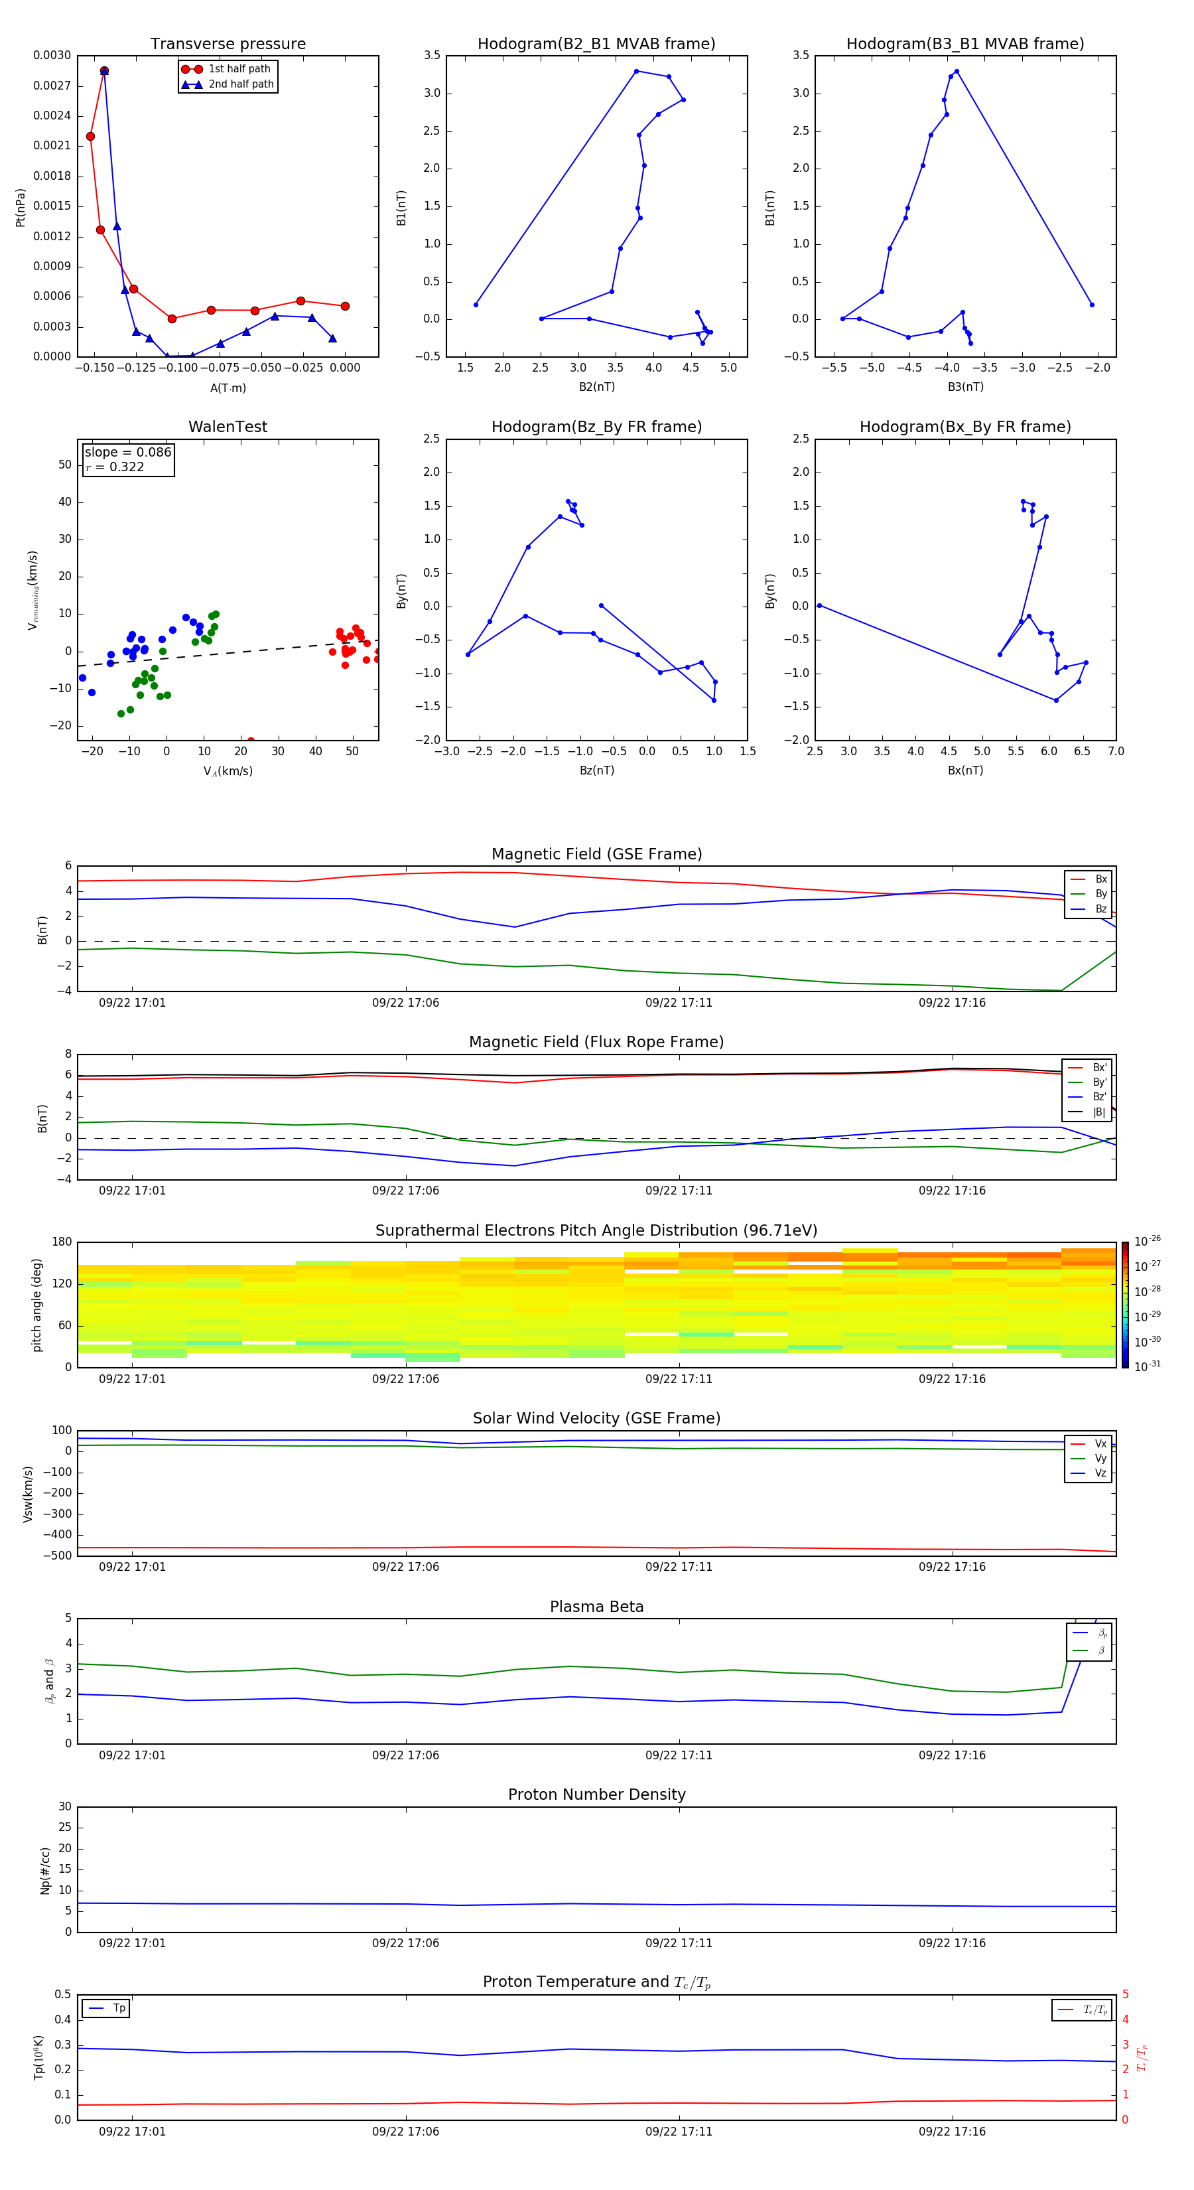The height and width of the screenshot is (2190, 1194).
Task: Click '09/22 17:11' tick under Solar Wind Velocity
Action: tap(678, 1567)
